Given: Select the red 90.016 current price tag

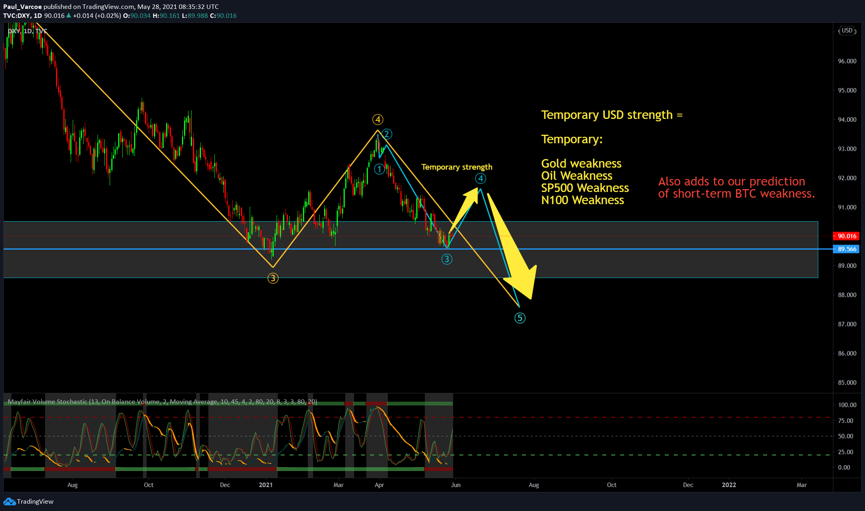Looking at the screenshot, I should coord(847,236).
